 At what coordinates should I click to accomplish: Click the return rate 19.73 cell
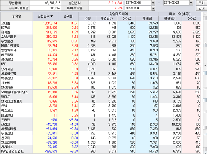(x=74, y=87)
